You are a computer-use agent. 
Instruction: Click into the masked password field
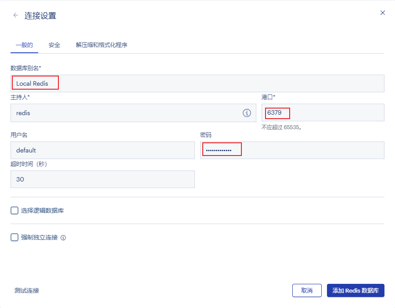tap(292, 150)
